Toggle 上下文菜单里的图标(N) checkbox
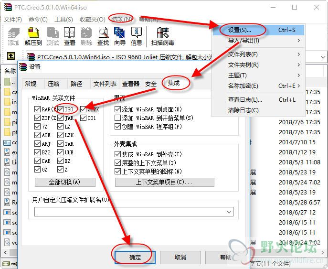Viewport: 328px width, 269px height. tap(117, 172)
